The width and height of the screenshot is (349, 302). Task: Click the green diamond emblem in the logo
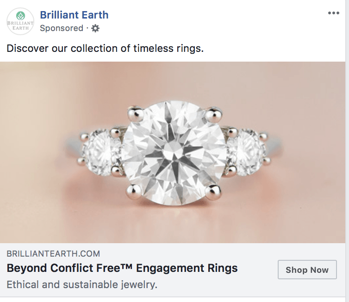[x=21, y=16]
